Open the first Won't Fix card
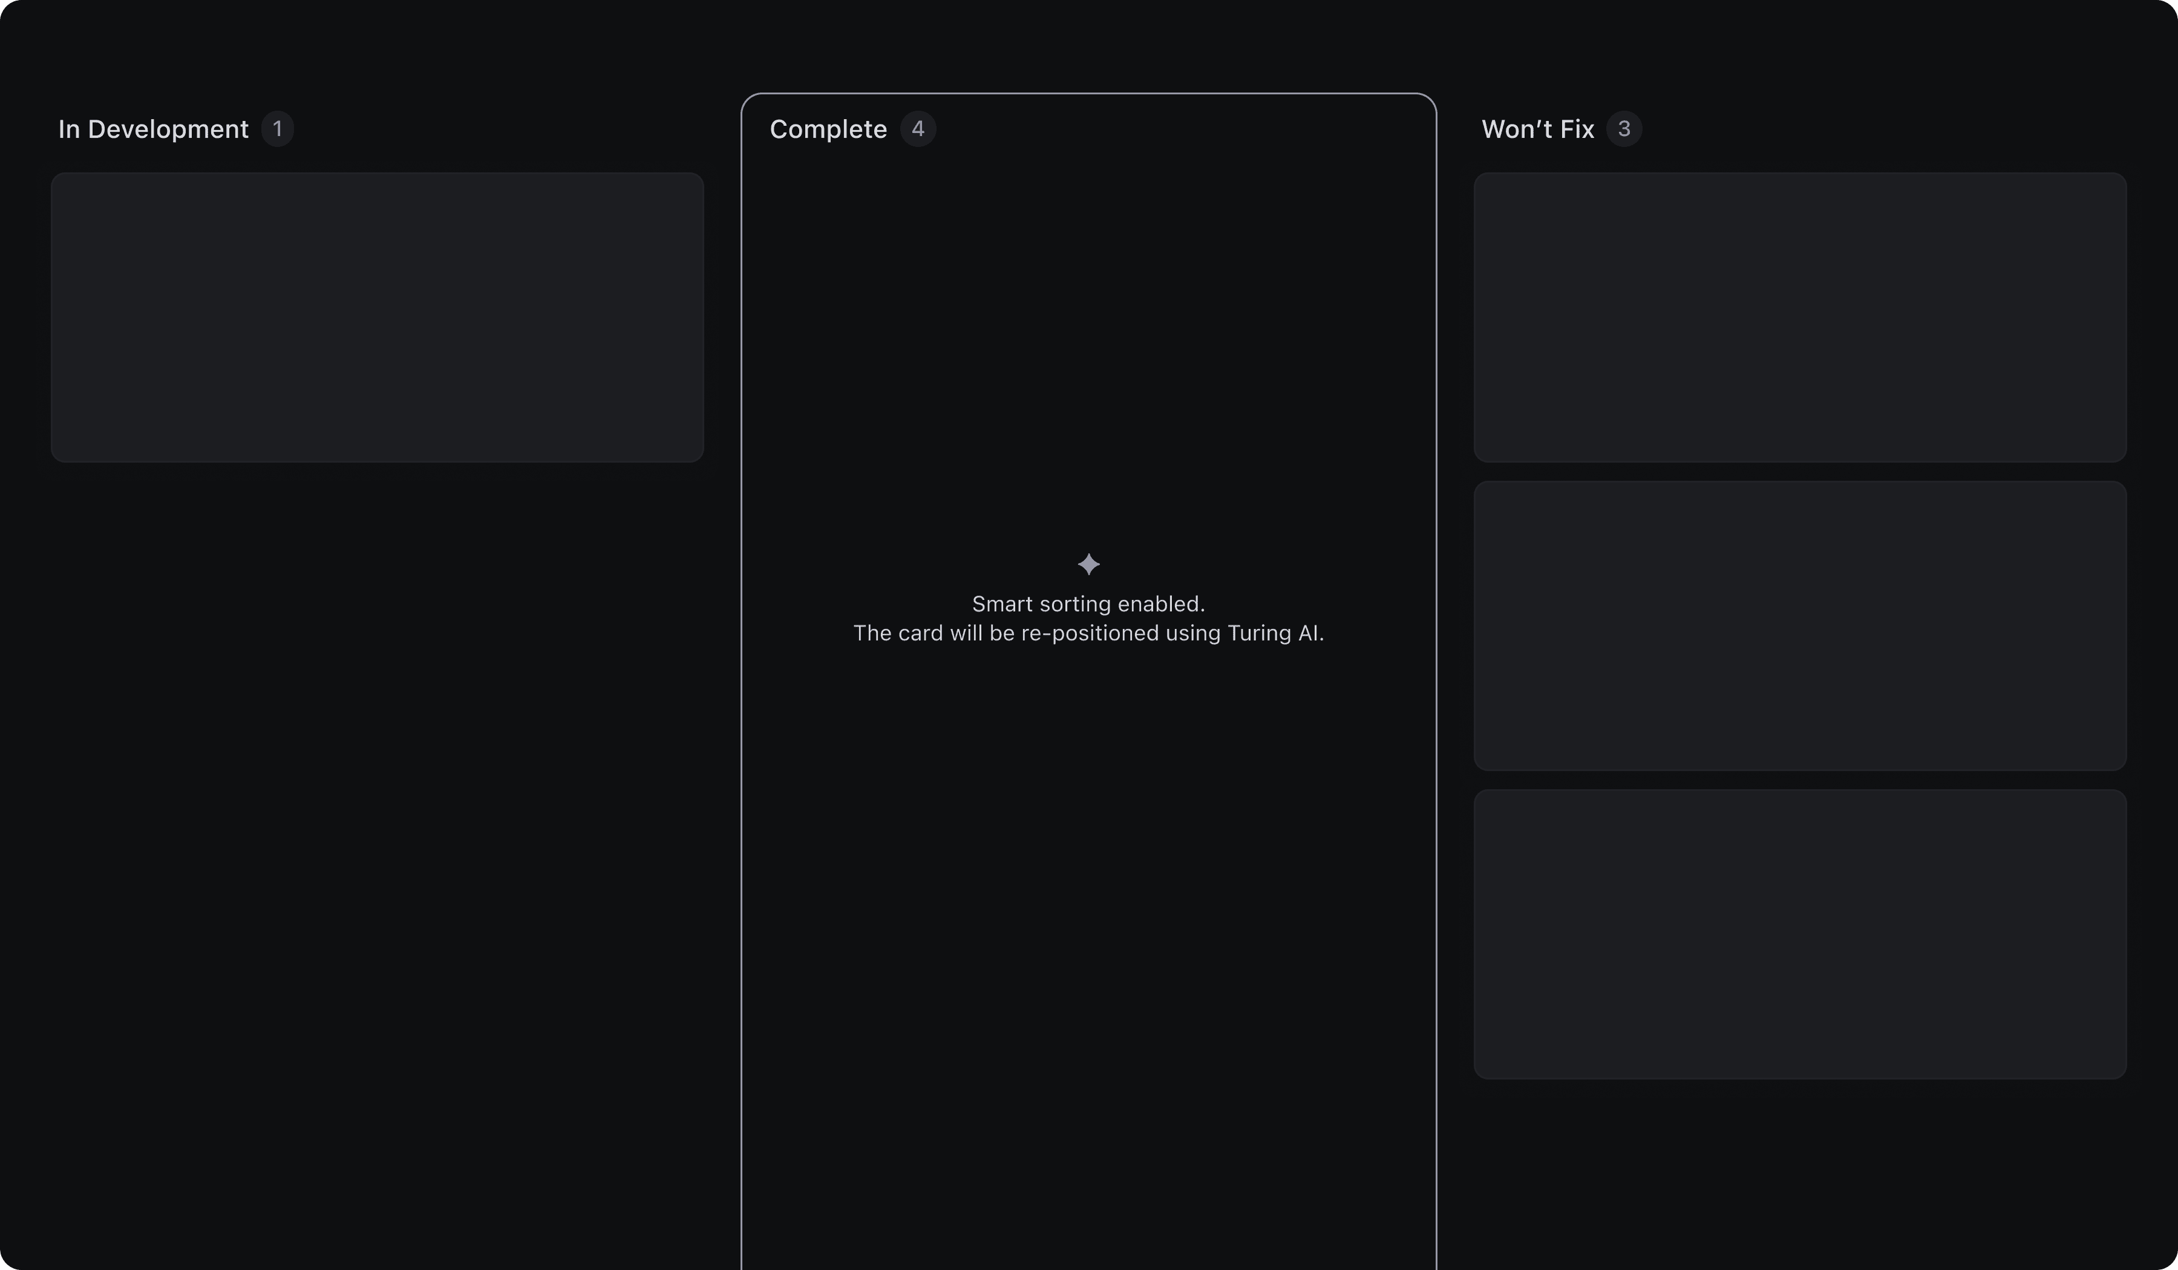The image size is (2178, 1270). point(1799,317)
